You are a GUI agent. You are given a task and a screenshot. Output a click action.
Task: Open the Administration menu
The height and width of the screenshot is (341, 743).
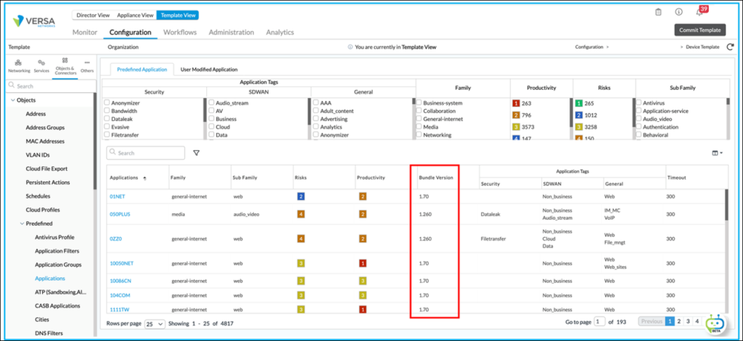point(231,32)
